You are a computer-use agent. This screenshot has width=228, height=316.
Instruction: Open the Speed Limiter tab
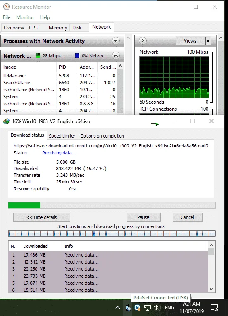(62, 136)
